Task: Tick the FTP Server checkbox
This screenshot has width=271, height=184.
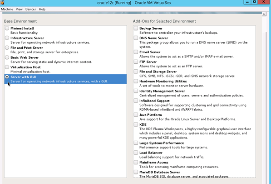Action: coord(136,62)
